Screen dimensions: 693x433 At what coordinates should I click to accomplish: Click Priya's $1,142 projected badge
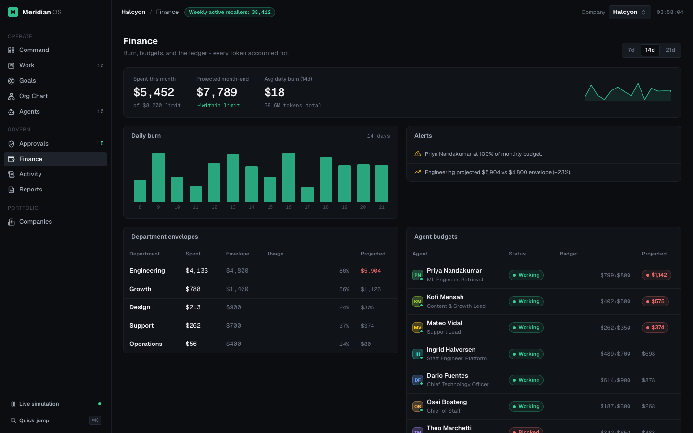656,275
